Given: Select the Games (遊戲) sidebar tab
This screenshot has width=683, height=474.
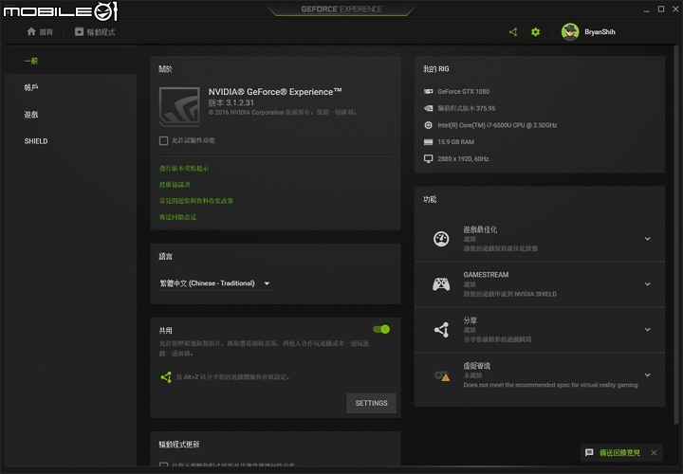Looking at the screenshot, I should (x=70, y=115).
